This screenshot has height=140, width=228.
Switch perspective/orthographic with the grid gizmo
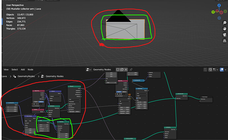(x=224, y=41)
